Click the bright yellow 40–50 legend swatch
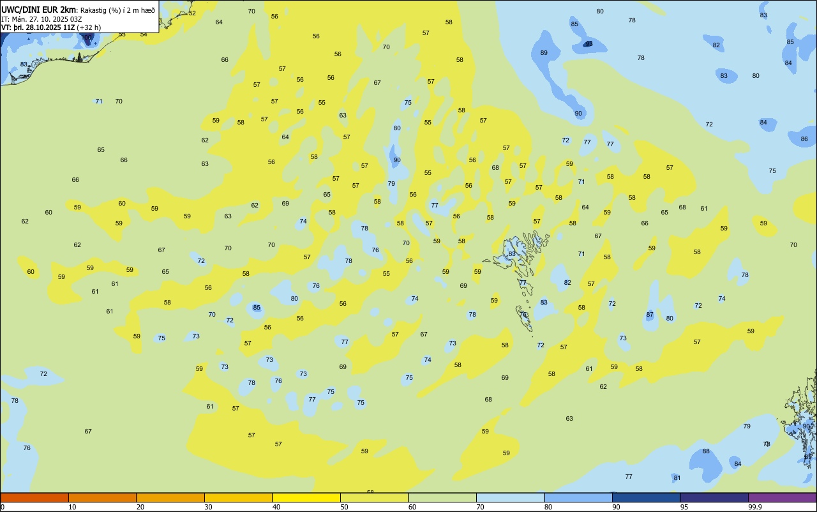This screenshot has width=817, height=512. [x=306, y=497]
